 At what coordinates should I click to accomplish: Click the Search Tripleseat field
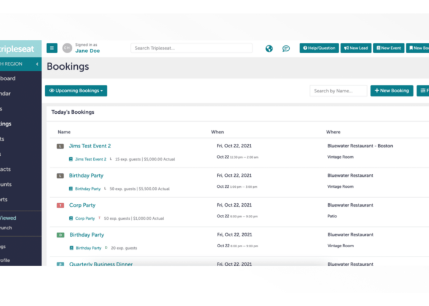coord(191,48)
